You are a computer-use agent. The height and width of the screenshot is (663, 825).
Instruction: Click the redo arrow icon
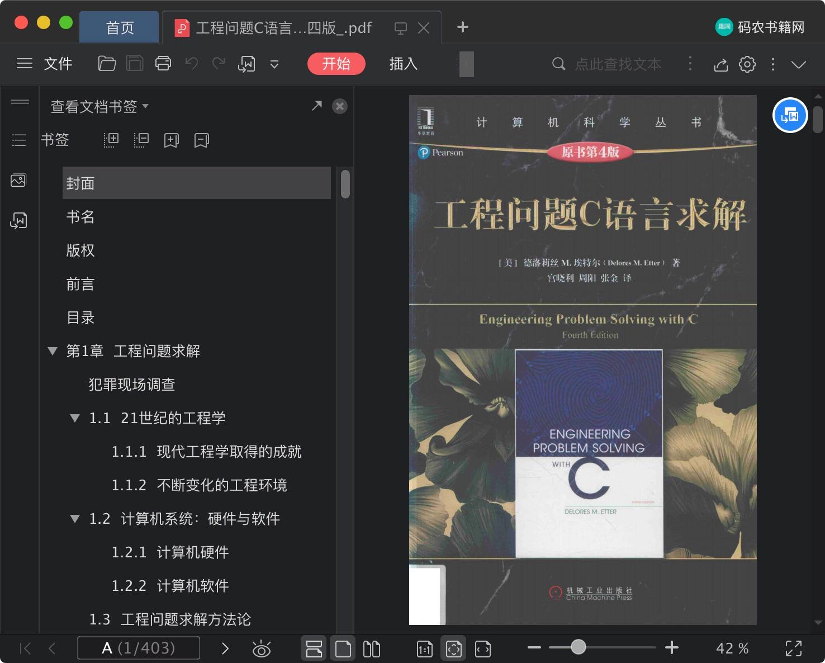tap(219, 64)
